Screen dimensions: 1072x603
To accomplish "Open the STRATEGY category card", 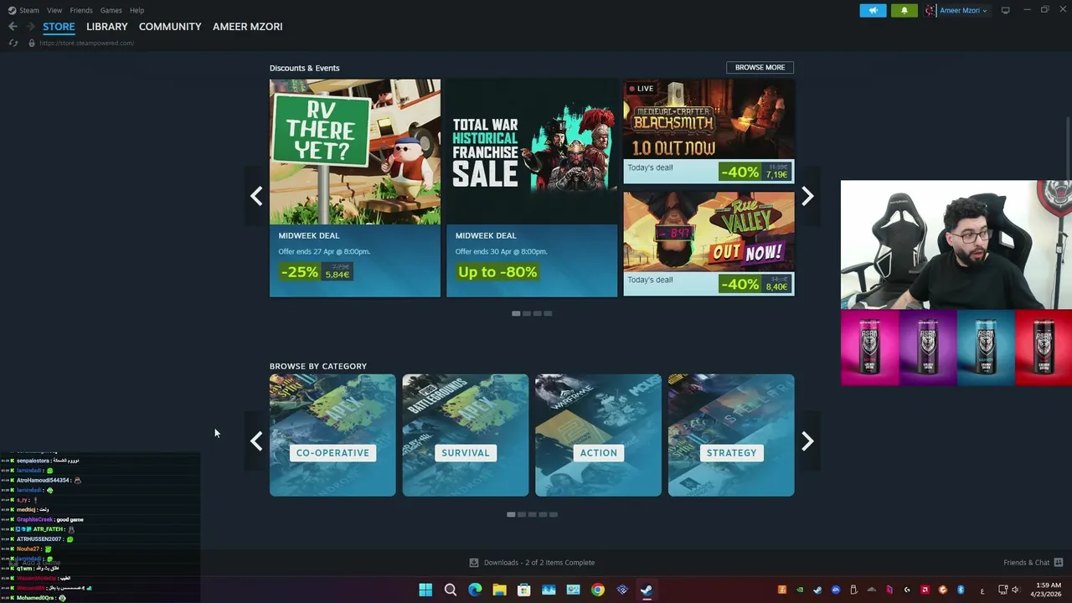I will coord(731,435).
